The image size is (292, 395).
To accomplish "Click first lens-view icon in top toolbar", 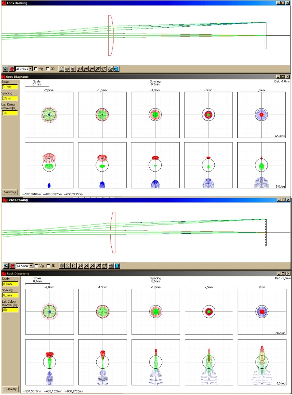I will pos(62,69).
